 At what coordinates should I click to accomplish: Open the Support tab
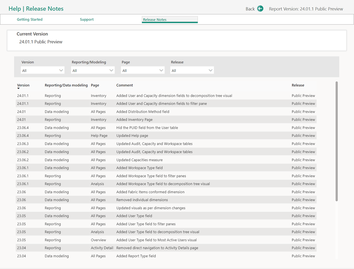point(87,20)
